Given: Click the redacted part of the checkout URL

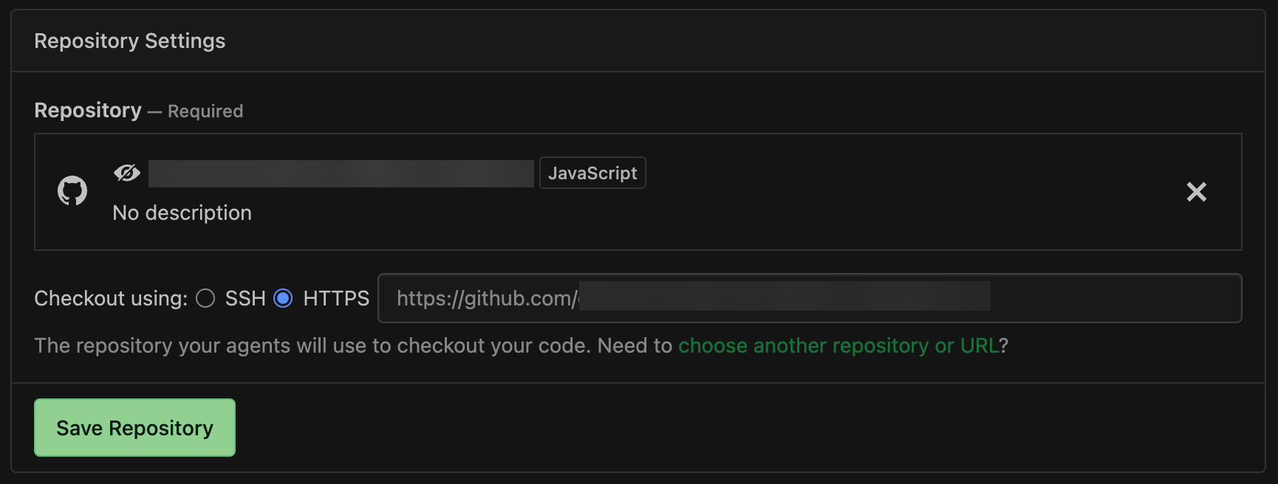Looking at the screenshot, I should point(785,297).
